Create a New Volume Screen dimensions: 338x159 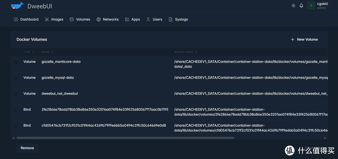tap(305, 39)
